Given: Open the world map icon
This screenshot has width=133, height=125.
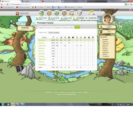Looking at the screenshot, I should [57, 13].
